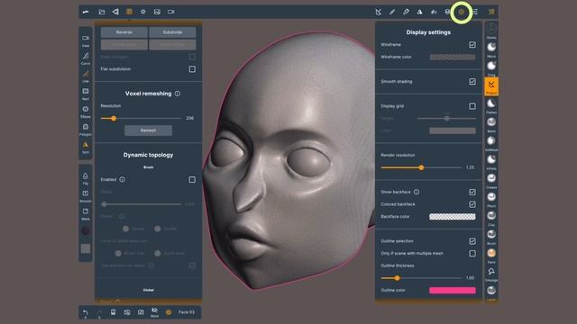Adjust the Render resolution slider
This screenshot has width=577, height=324.
(x=421, y=167)
